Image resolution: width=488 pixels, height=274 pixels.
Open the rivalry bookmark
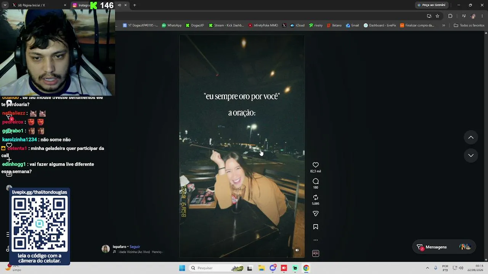316,25
